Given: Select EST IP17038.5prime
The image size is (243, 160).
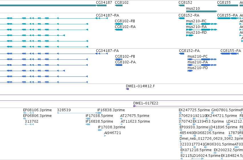Looking at the screenshot, I should (x=99, y=116).
